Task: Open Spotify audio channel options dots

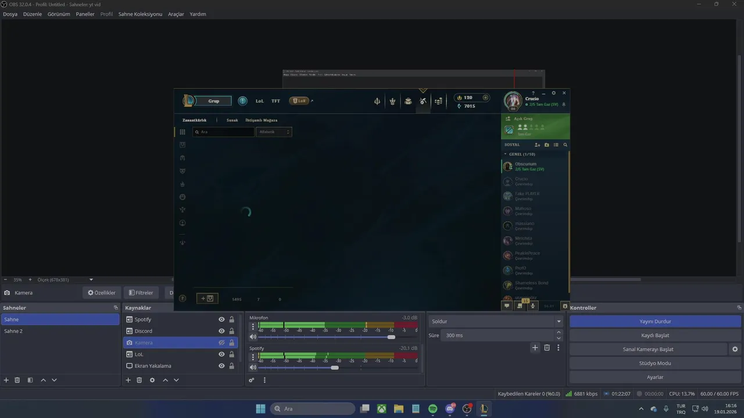Action: (x=253, y=356)
